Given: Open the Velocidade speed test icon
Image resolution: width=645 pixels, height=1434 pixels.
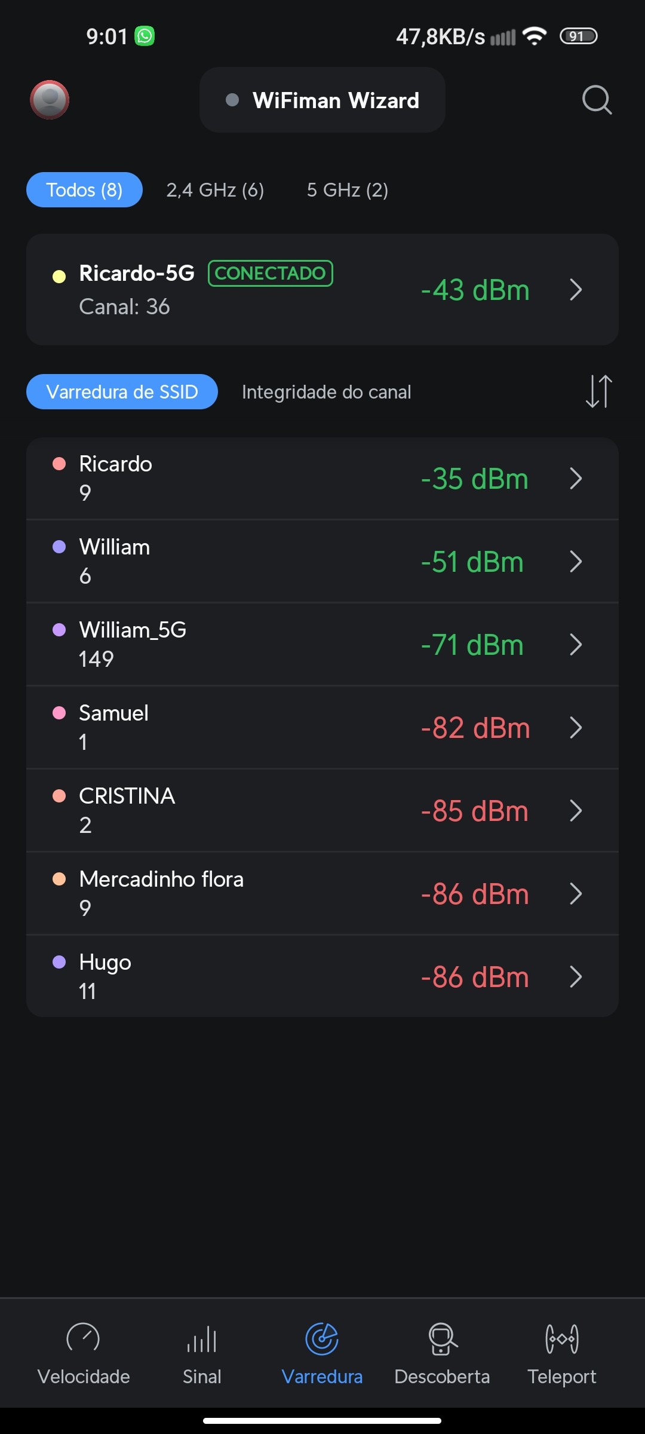Looking at the screenshot, I should point(83,1338).
